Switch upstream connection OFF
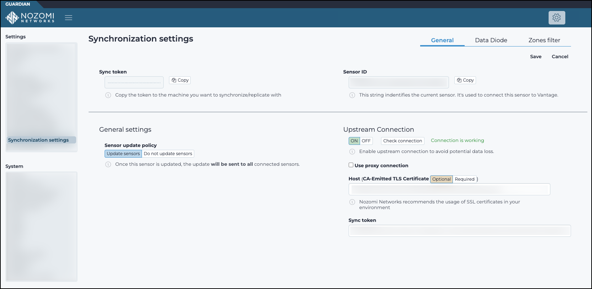Screen dimensions: 592x289 [x=366, y=141]
